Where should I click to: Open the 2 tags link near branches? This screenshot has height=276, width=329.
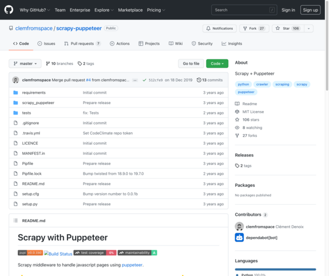(86, 63)
